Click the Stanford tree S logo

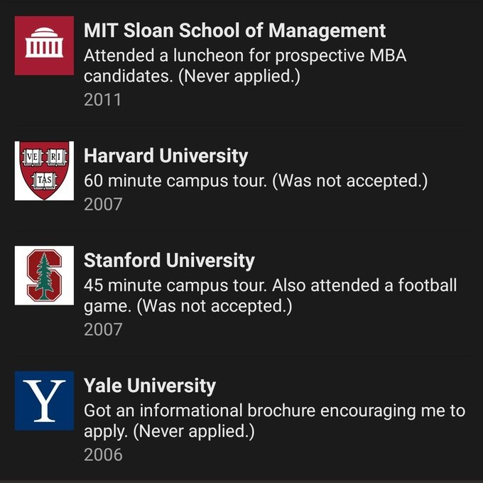[x=44, y=276]
